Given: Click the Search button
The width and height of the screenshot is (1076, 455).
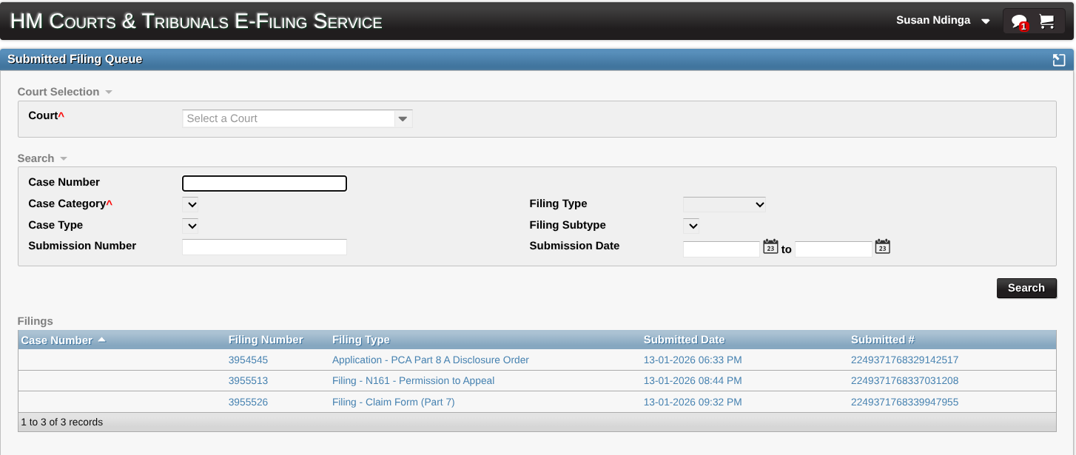Looking at the screenshot, I should [x=1026, y=289].
